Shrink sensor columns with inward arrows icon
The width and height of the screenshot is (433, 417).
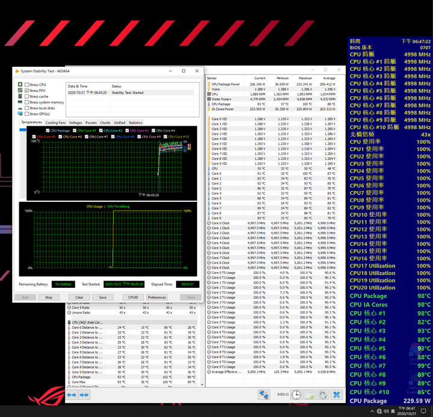[84, 395]
